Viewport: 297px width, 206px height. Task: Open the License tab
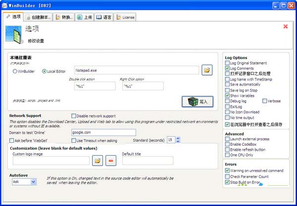(125, 17)
